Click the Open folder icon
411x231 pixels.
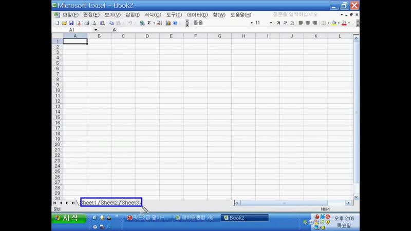pos(64,23)
